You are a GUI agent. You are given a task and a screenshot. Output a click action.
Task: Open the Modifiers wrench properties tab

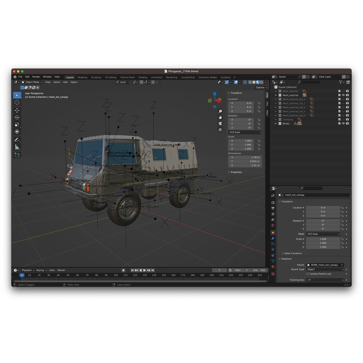coord(273,238)
